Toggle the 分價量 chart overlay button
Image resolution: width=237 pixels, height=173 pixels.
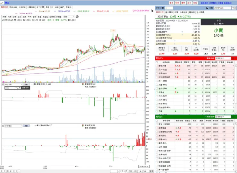(59, 17)
